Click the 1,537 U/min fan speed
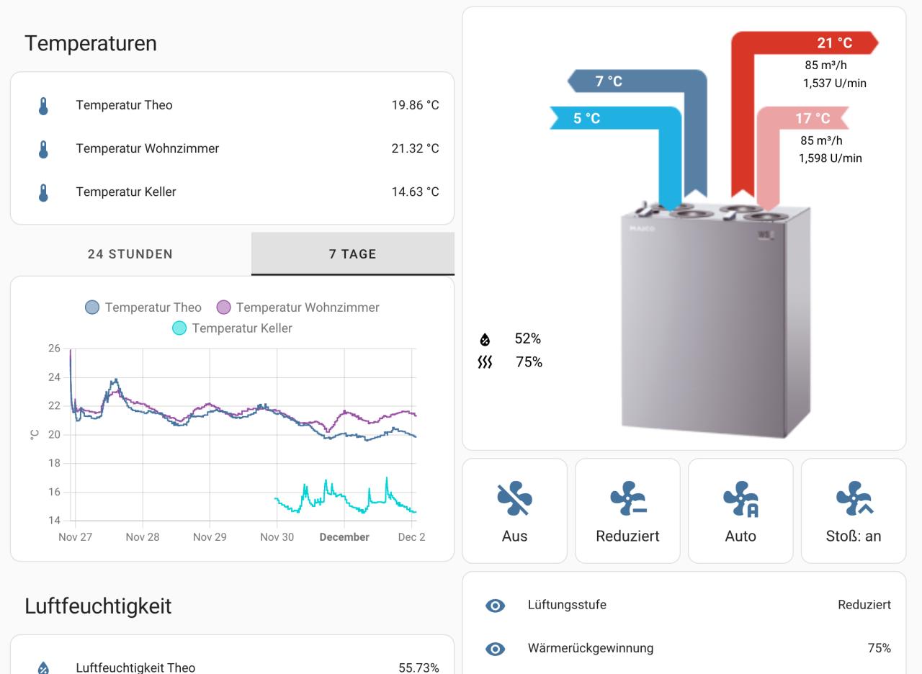Screen dimensions: 922x674 tap(835, 84)
